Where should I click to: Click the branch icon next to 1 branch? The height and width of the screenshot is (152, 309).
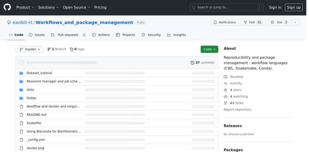tap(49, 49)
